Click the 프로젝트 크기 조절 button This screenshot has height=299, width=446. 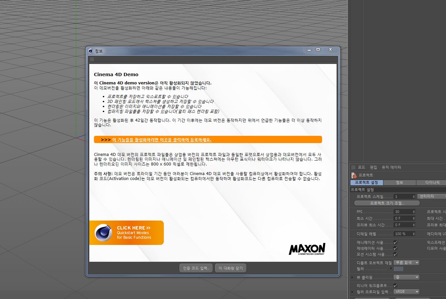click(x=387, y=203)
